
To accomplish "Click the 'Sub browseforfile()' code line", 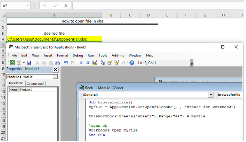I will [111, 102].
